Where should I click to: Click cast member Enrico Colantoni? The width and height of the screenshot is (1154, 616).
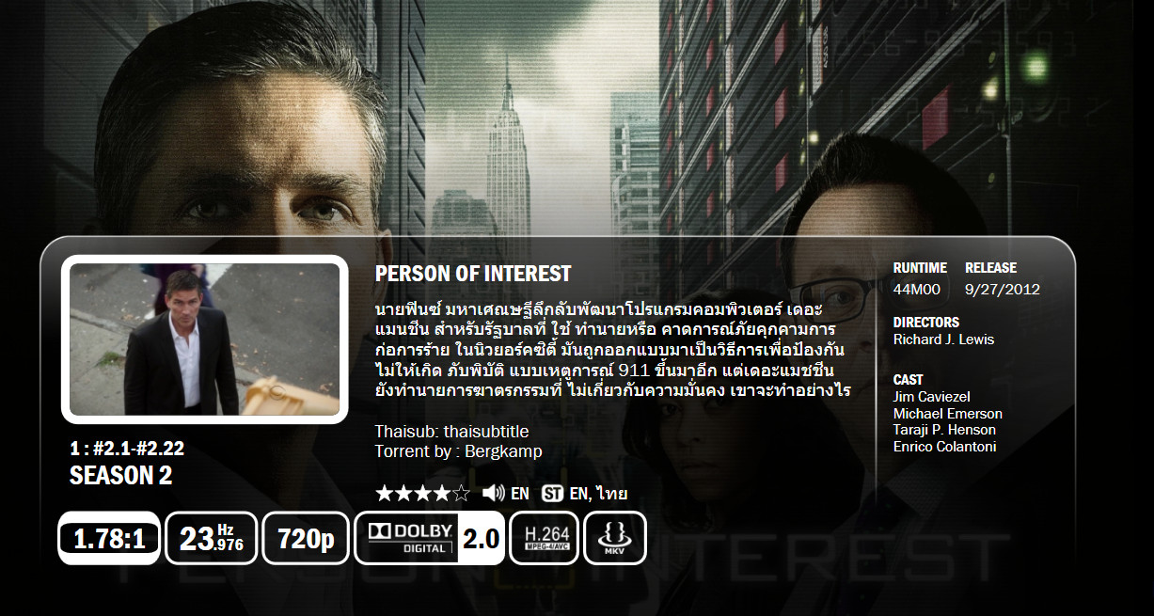[944, 447]
